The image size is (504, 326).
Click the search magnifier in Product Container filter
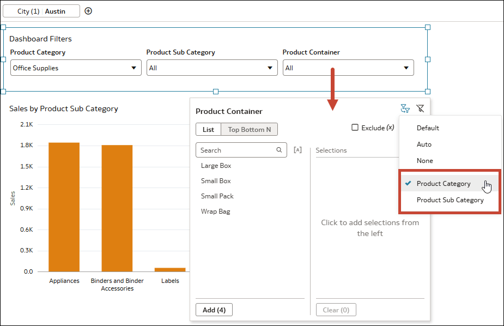tap(280, 150)
